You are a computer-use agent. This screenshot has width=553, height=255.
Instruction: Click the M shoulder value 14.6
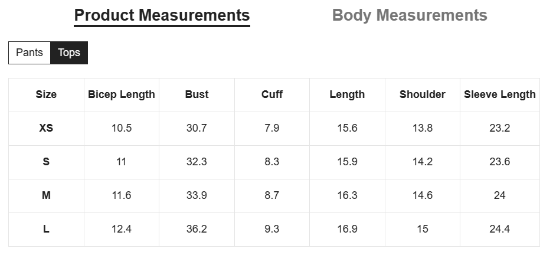423,195
